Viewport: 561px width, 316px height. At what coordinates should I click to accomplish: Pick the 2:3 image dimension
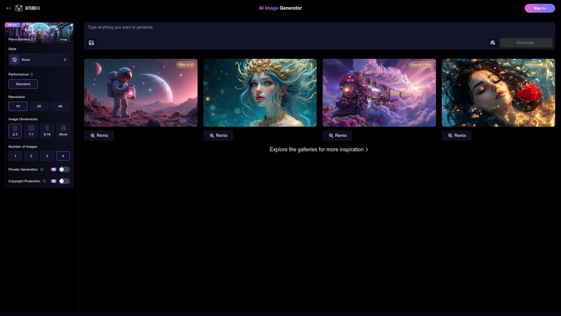pos(15,131)
